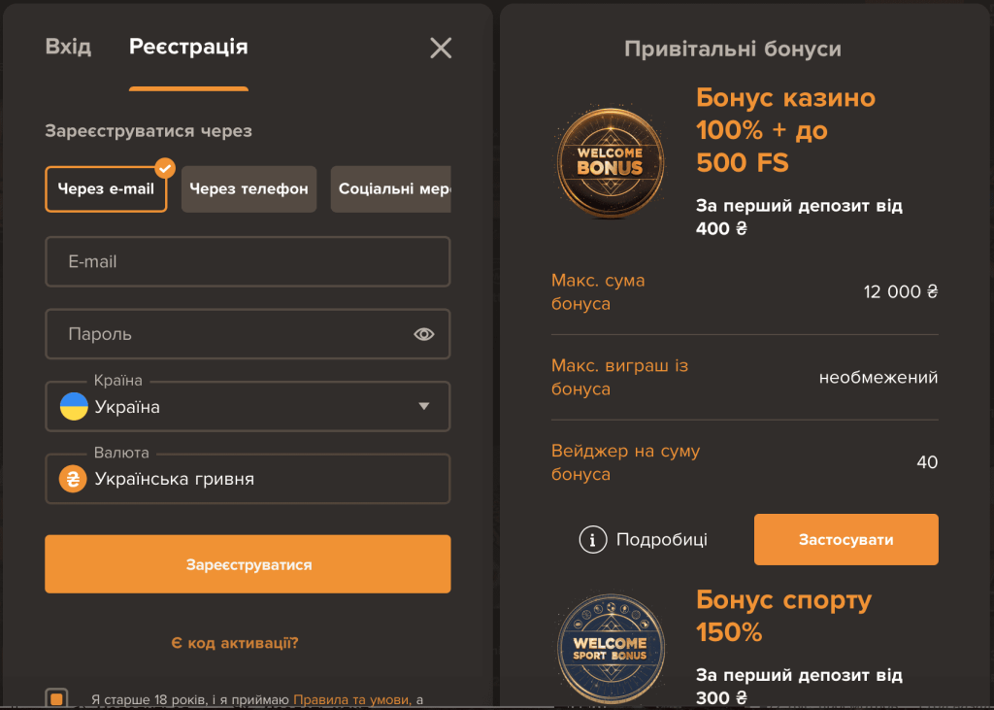994x710 pixels.
Task: Open the Реєстрація tab
Action: coord(188,46)
